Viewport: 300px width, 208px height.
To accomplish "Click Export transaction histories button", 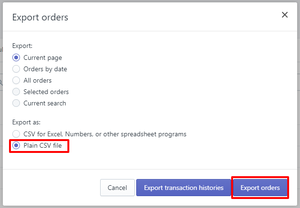I will pyautogui.click(x=184, y=188).
